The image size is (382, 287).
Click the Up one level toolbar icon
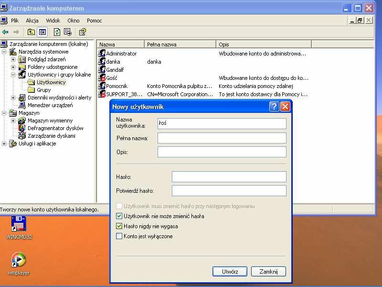[31, 32]
